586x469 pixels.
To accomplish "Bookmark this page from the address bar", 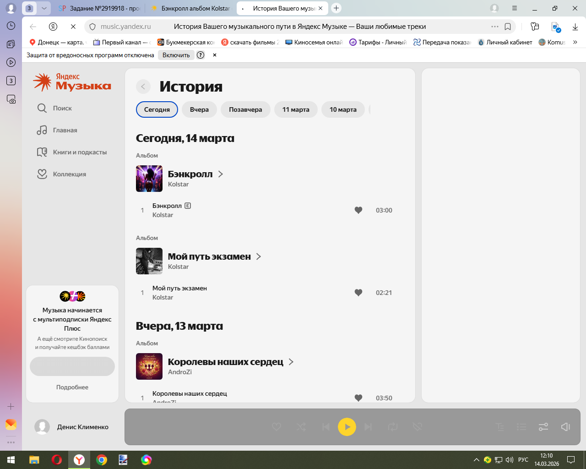I will (x=508, y=27).
